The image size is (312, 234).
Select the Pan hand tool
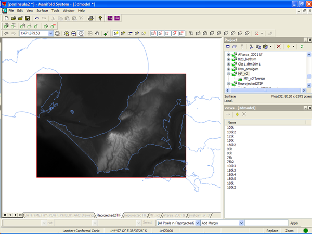(98, 33)
